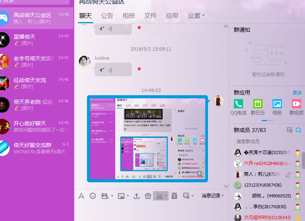Click the member list scrollbar
Viewport: 305px width, 221px height.
point(303,161)
